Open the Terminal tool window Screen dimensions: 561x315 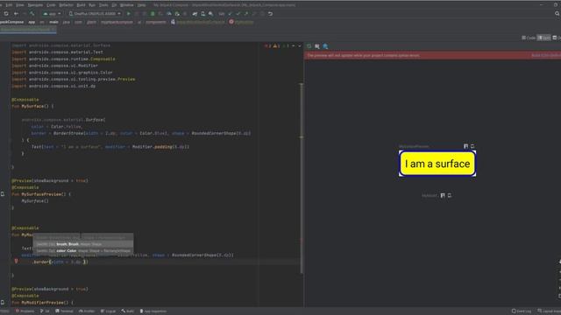click(x=64, y=311)
